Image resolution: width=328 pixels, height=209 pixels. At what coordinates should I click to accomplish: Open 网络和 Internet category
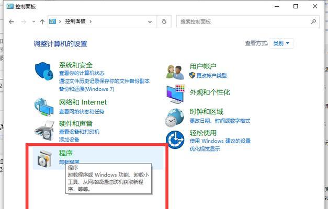point(83,102)
